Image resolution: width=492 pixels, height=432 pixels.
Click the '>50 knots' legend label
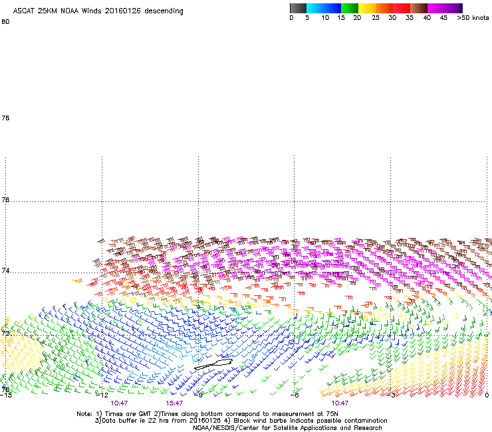473,18
